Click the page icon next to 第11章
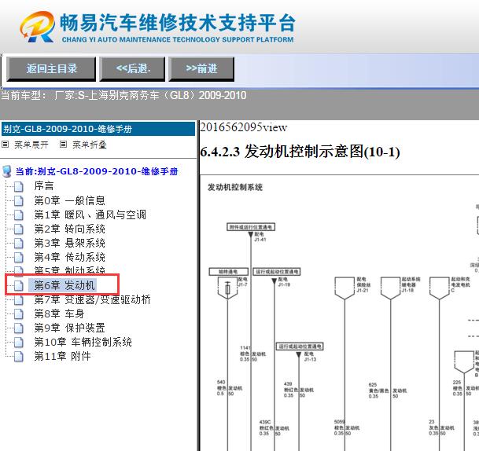The width and height of the screenshot is (479, 451). coord(19,356)
